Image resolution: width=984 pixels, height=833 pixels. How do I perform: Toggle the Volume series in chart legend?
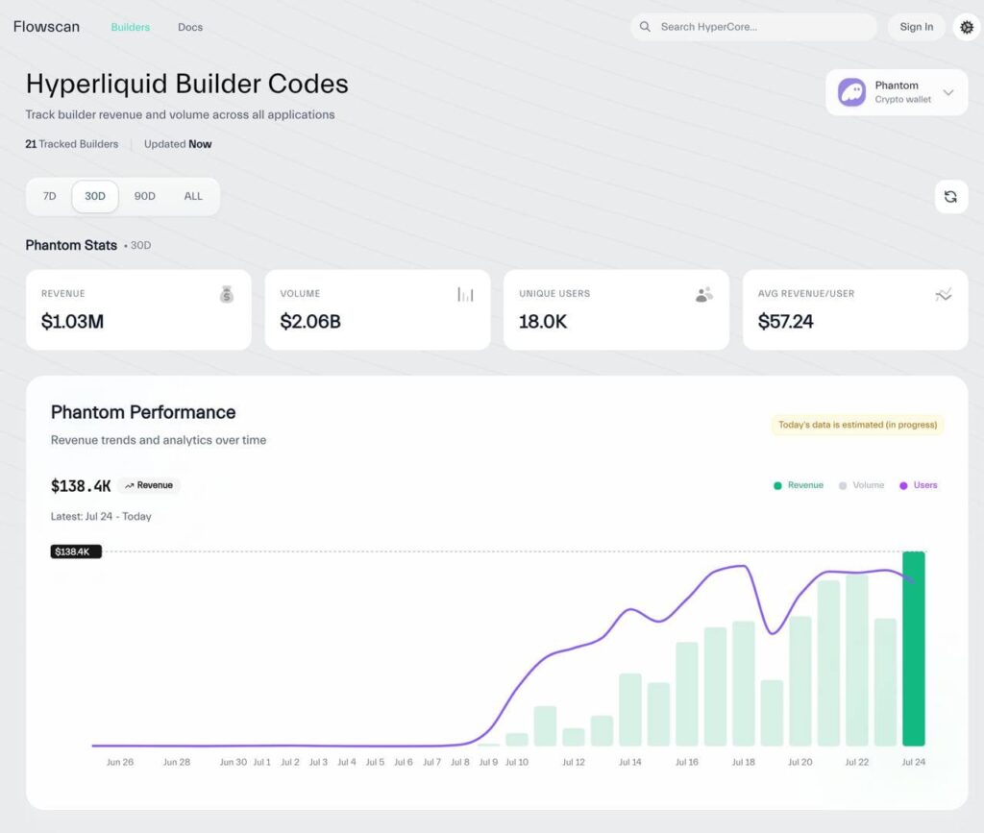point(862,485)
